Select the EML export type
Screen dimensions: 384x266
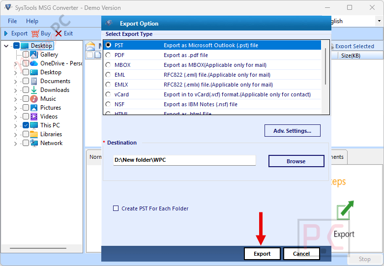(x=108, y=75)
